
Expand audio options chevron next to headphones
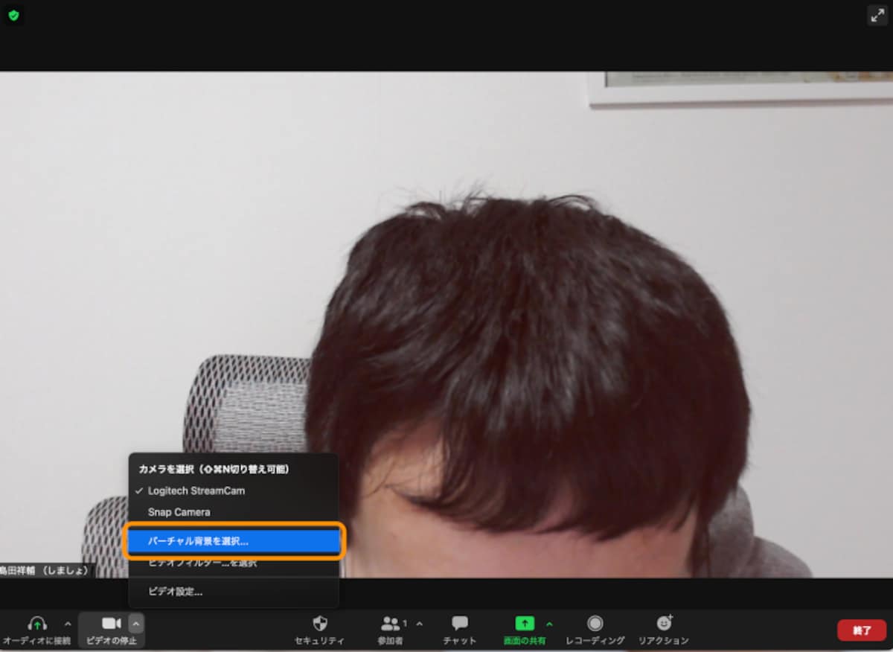click(68, 623)
